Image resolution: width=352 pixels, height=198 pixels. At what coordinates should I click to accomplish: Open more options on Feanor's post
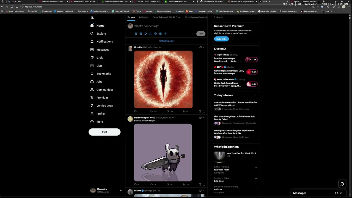204,191
